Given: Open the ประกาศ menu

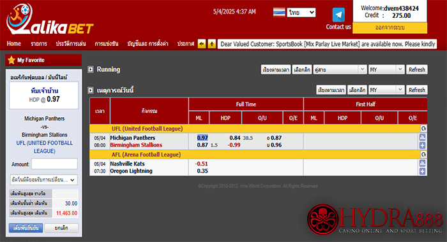Looking at the screenshot, I should [186, 44].
